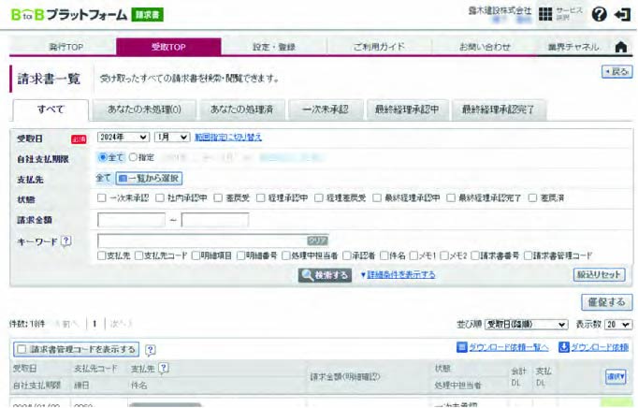
Task: Select 最終経理承認完了 tab
Action: click(x=498, y=109)
